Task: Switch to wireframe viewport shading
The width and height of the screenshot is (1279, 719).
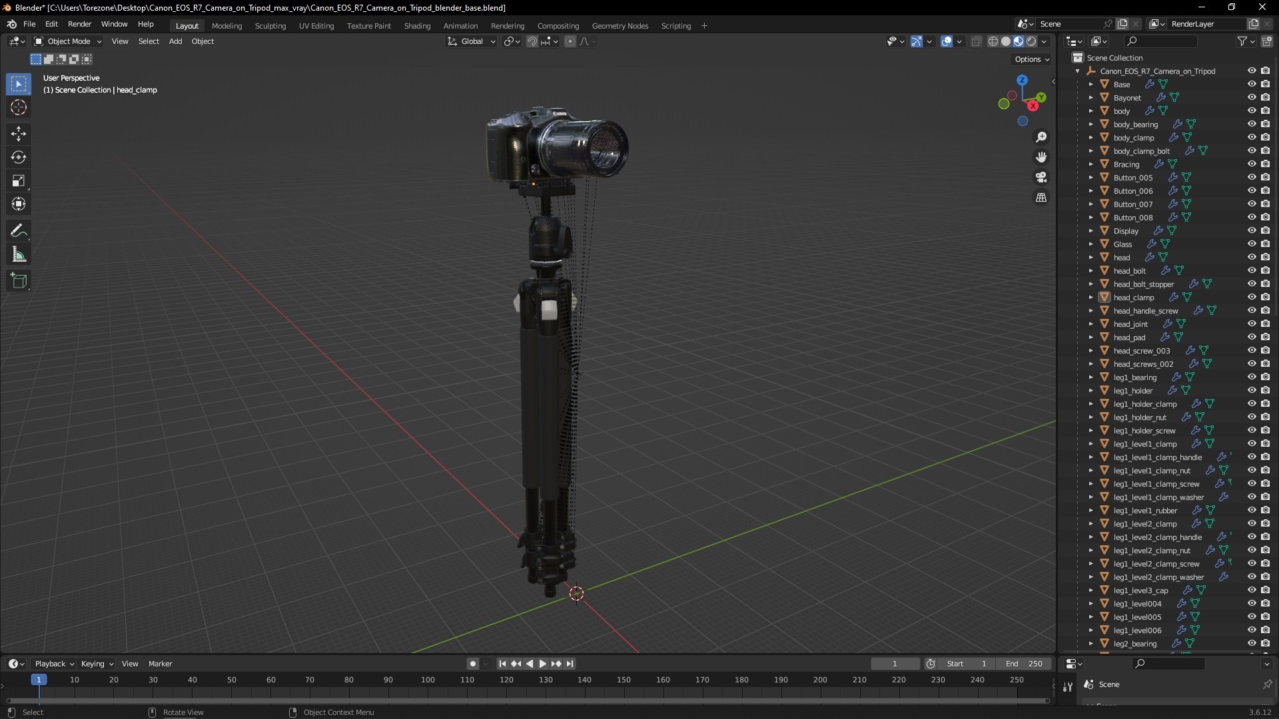Action: (993, 41)
